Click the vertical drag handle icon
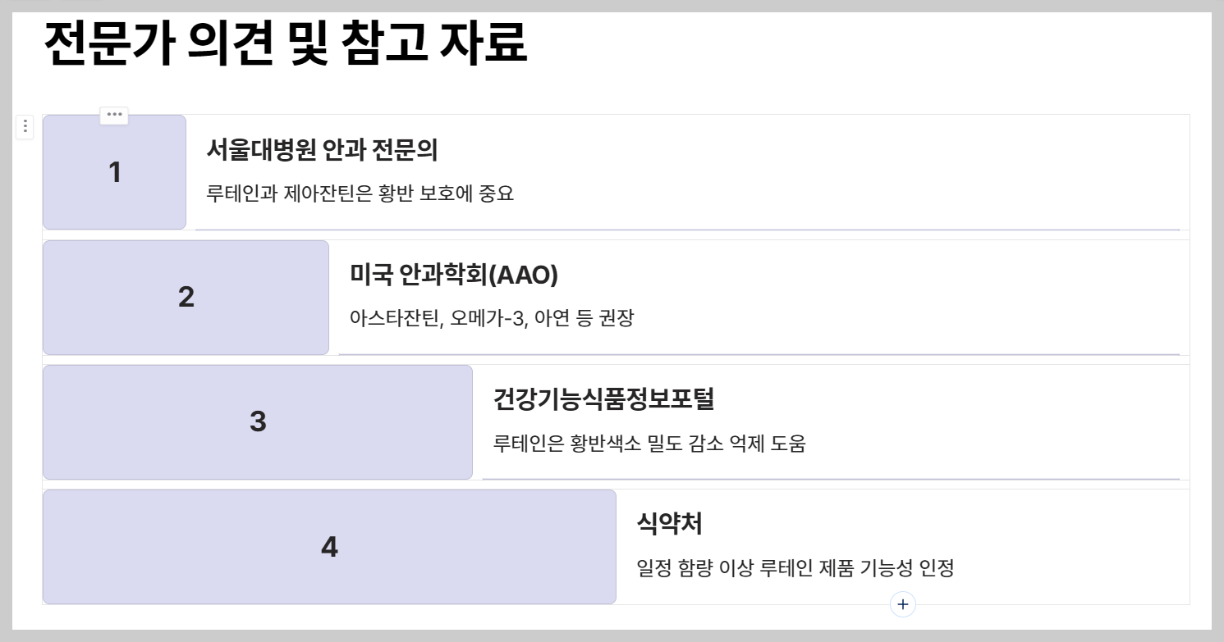 coord(25,126)
